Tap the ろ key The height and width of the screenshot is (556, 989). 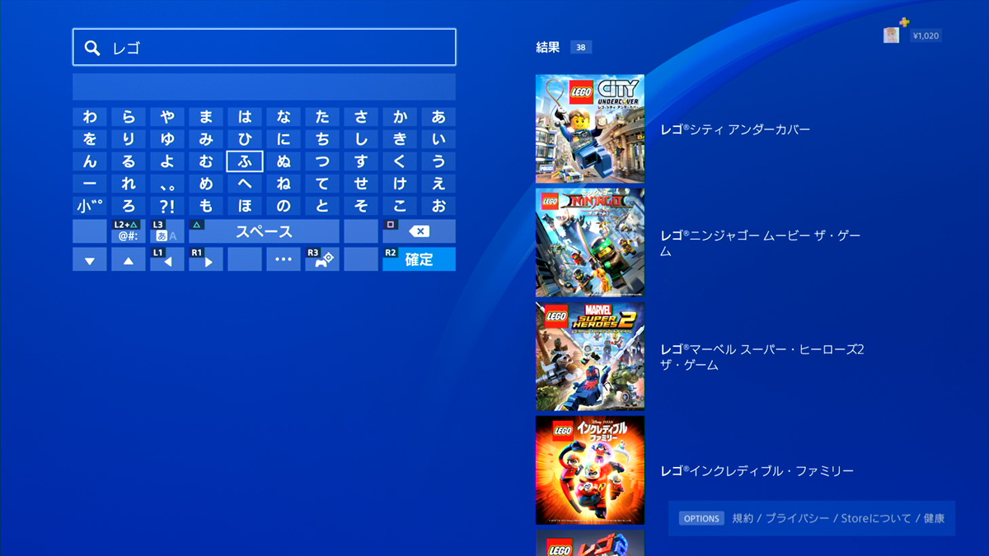coord(129,206)
